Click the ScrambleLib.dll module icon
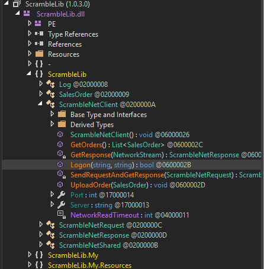Image resolution: width=264 pixels, height=269 pixels. [27, 14]
